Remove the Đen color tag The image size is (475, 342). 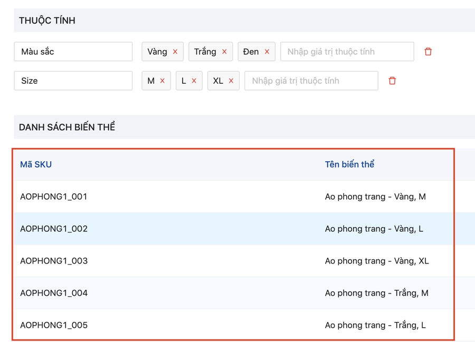click(267, 52)
